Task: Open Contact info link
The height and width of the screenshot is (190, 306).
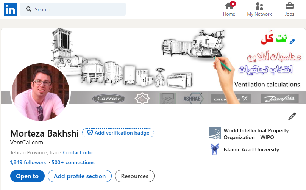Action: point(78,152)
